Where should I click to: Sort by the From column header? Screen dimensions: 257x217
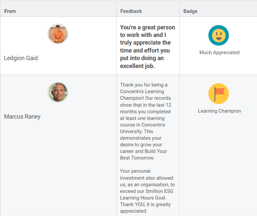pyautogui.click(x=10, y=11)
